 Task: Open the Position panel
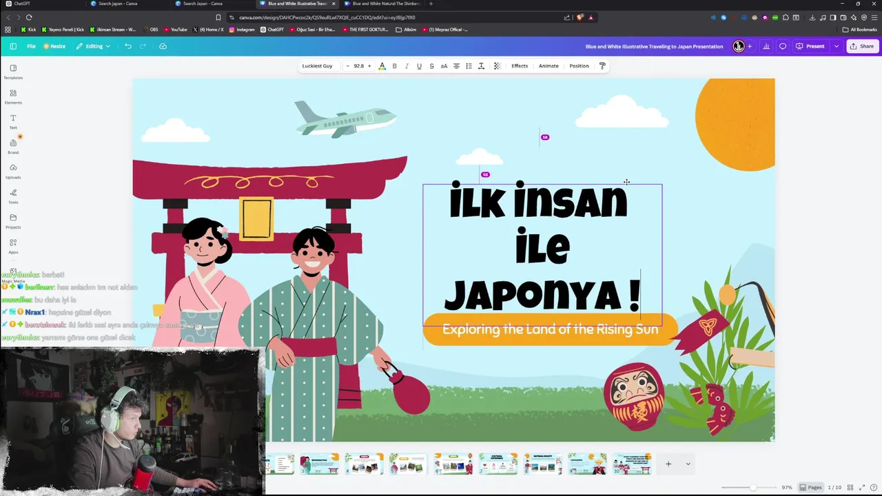click(x=579, y=66)
